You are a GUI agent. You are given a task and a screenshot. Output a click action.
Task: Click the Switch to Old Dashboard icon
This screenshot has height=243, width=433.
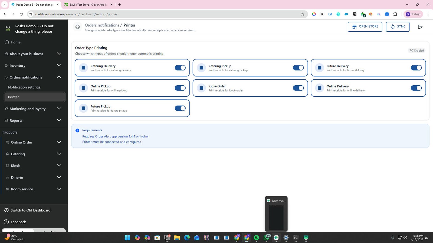pos(6,210)
